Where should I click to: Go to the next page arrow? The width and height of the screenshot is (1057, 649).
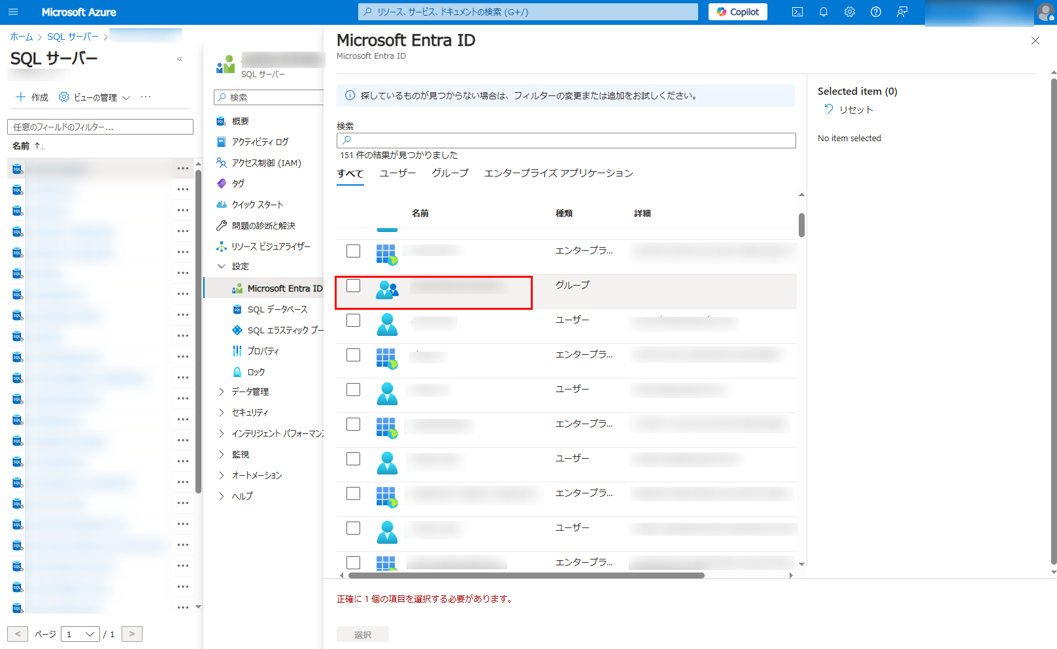click(132, 634)
